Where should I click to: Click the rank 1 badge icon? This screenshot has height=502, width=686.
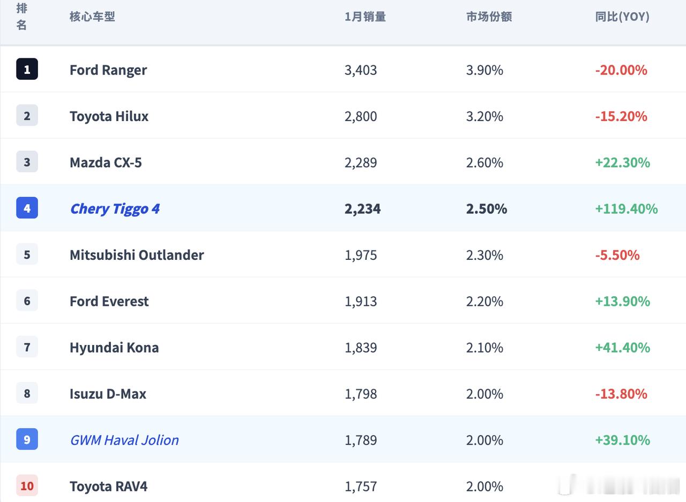[x=27, y=69]
